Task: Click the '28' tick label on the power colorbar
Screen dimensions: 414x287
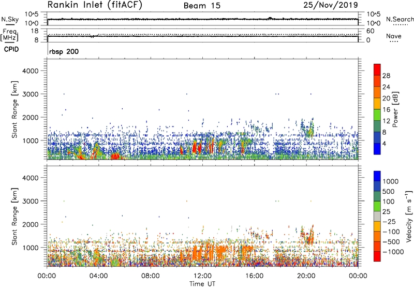Action: pos(386,76)
